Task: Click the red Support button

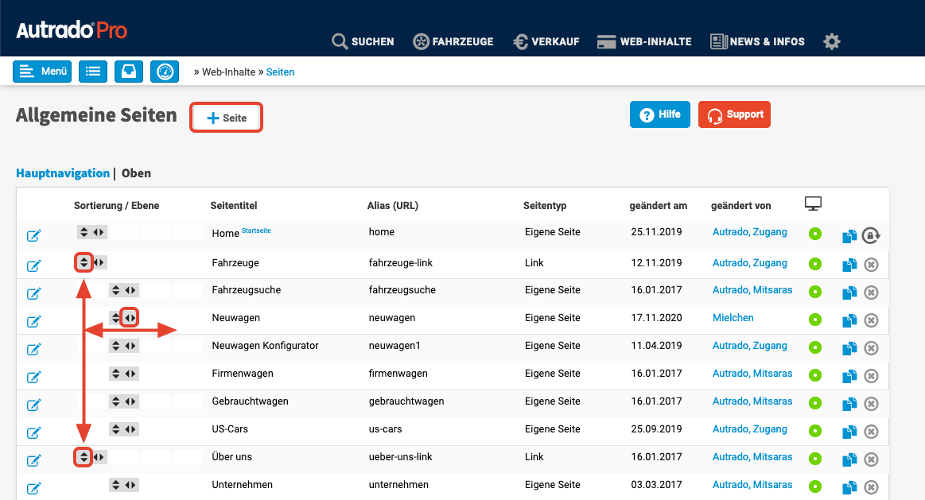Action: [x=734, y=114]
